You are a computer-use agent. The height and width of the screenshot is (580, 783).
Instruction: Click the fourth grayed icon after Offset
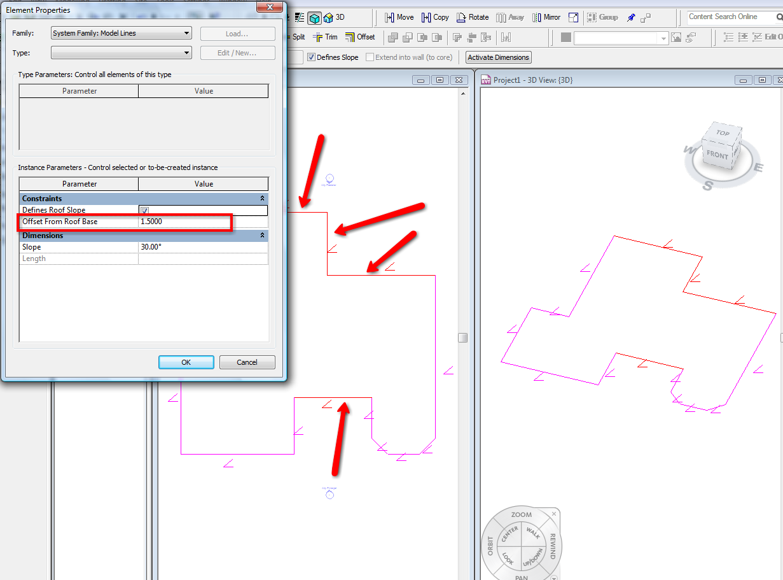pos(436,37)
